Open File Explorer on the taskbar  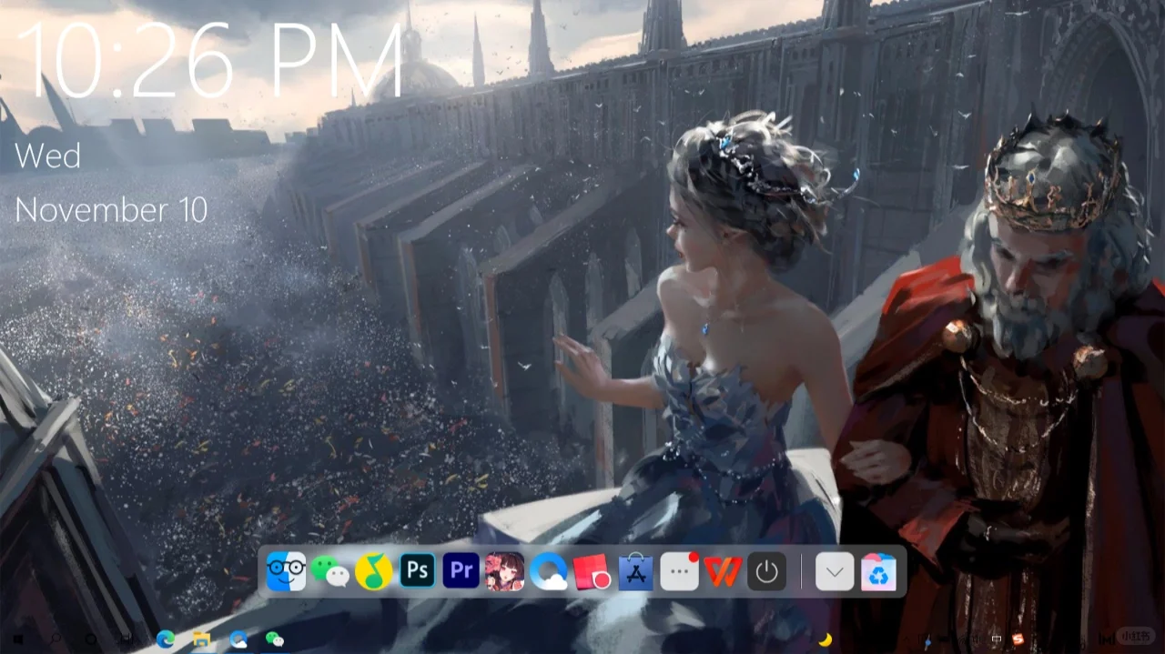pyautogui.click(x=202, y=639)
